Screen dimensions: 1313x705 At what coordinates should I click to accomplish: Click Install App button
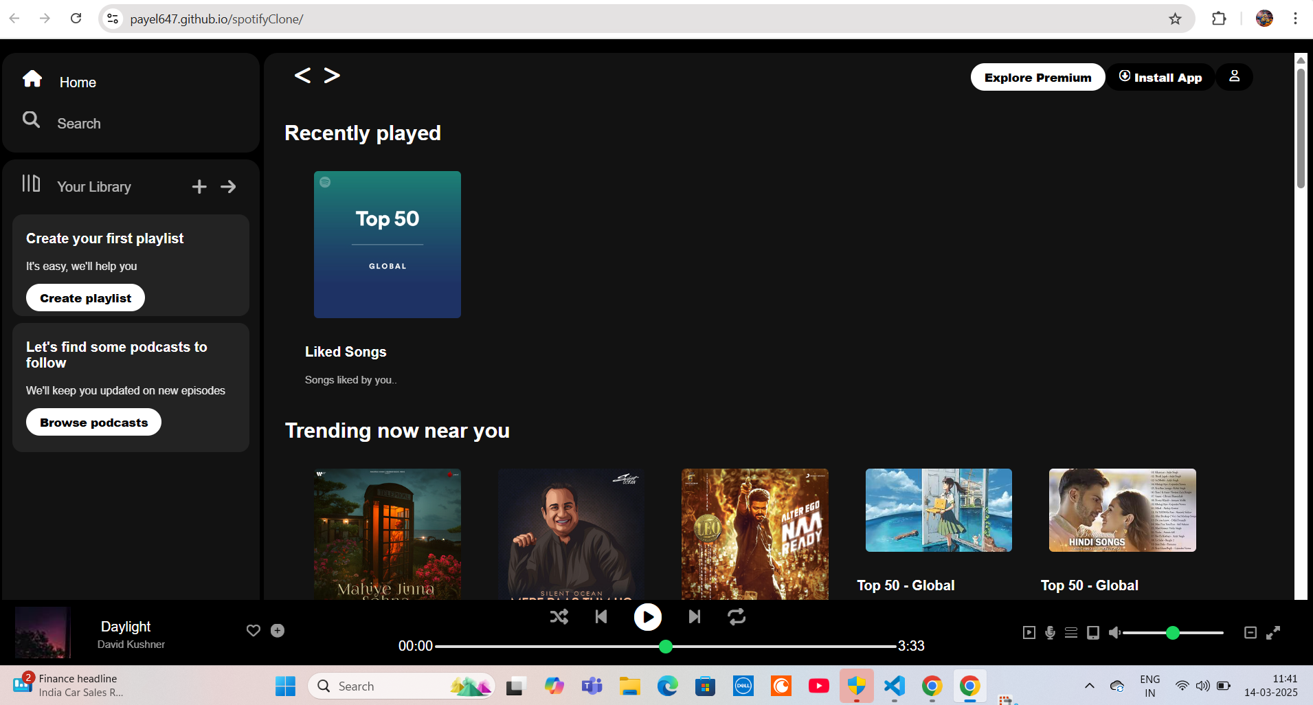tap(1160, 77)
